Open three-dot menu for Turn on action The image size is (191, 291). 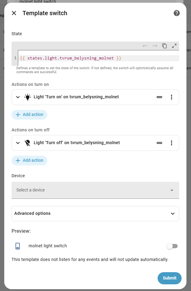point(172,97)
